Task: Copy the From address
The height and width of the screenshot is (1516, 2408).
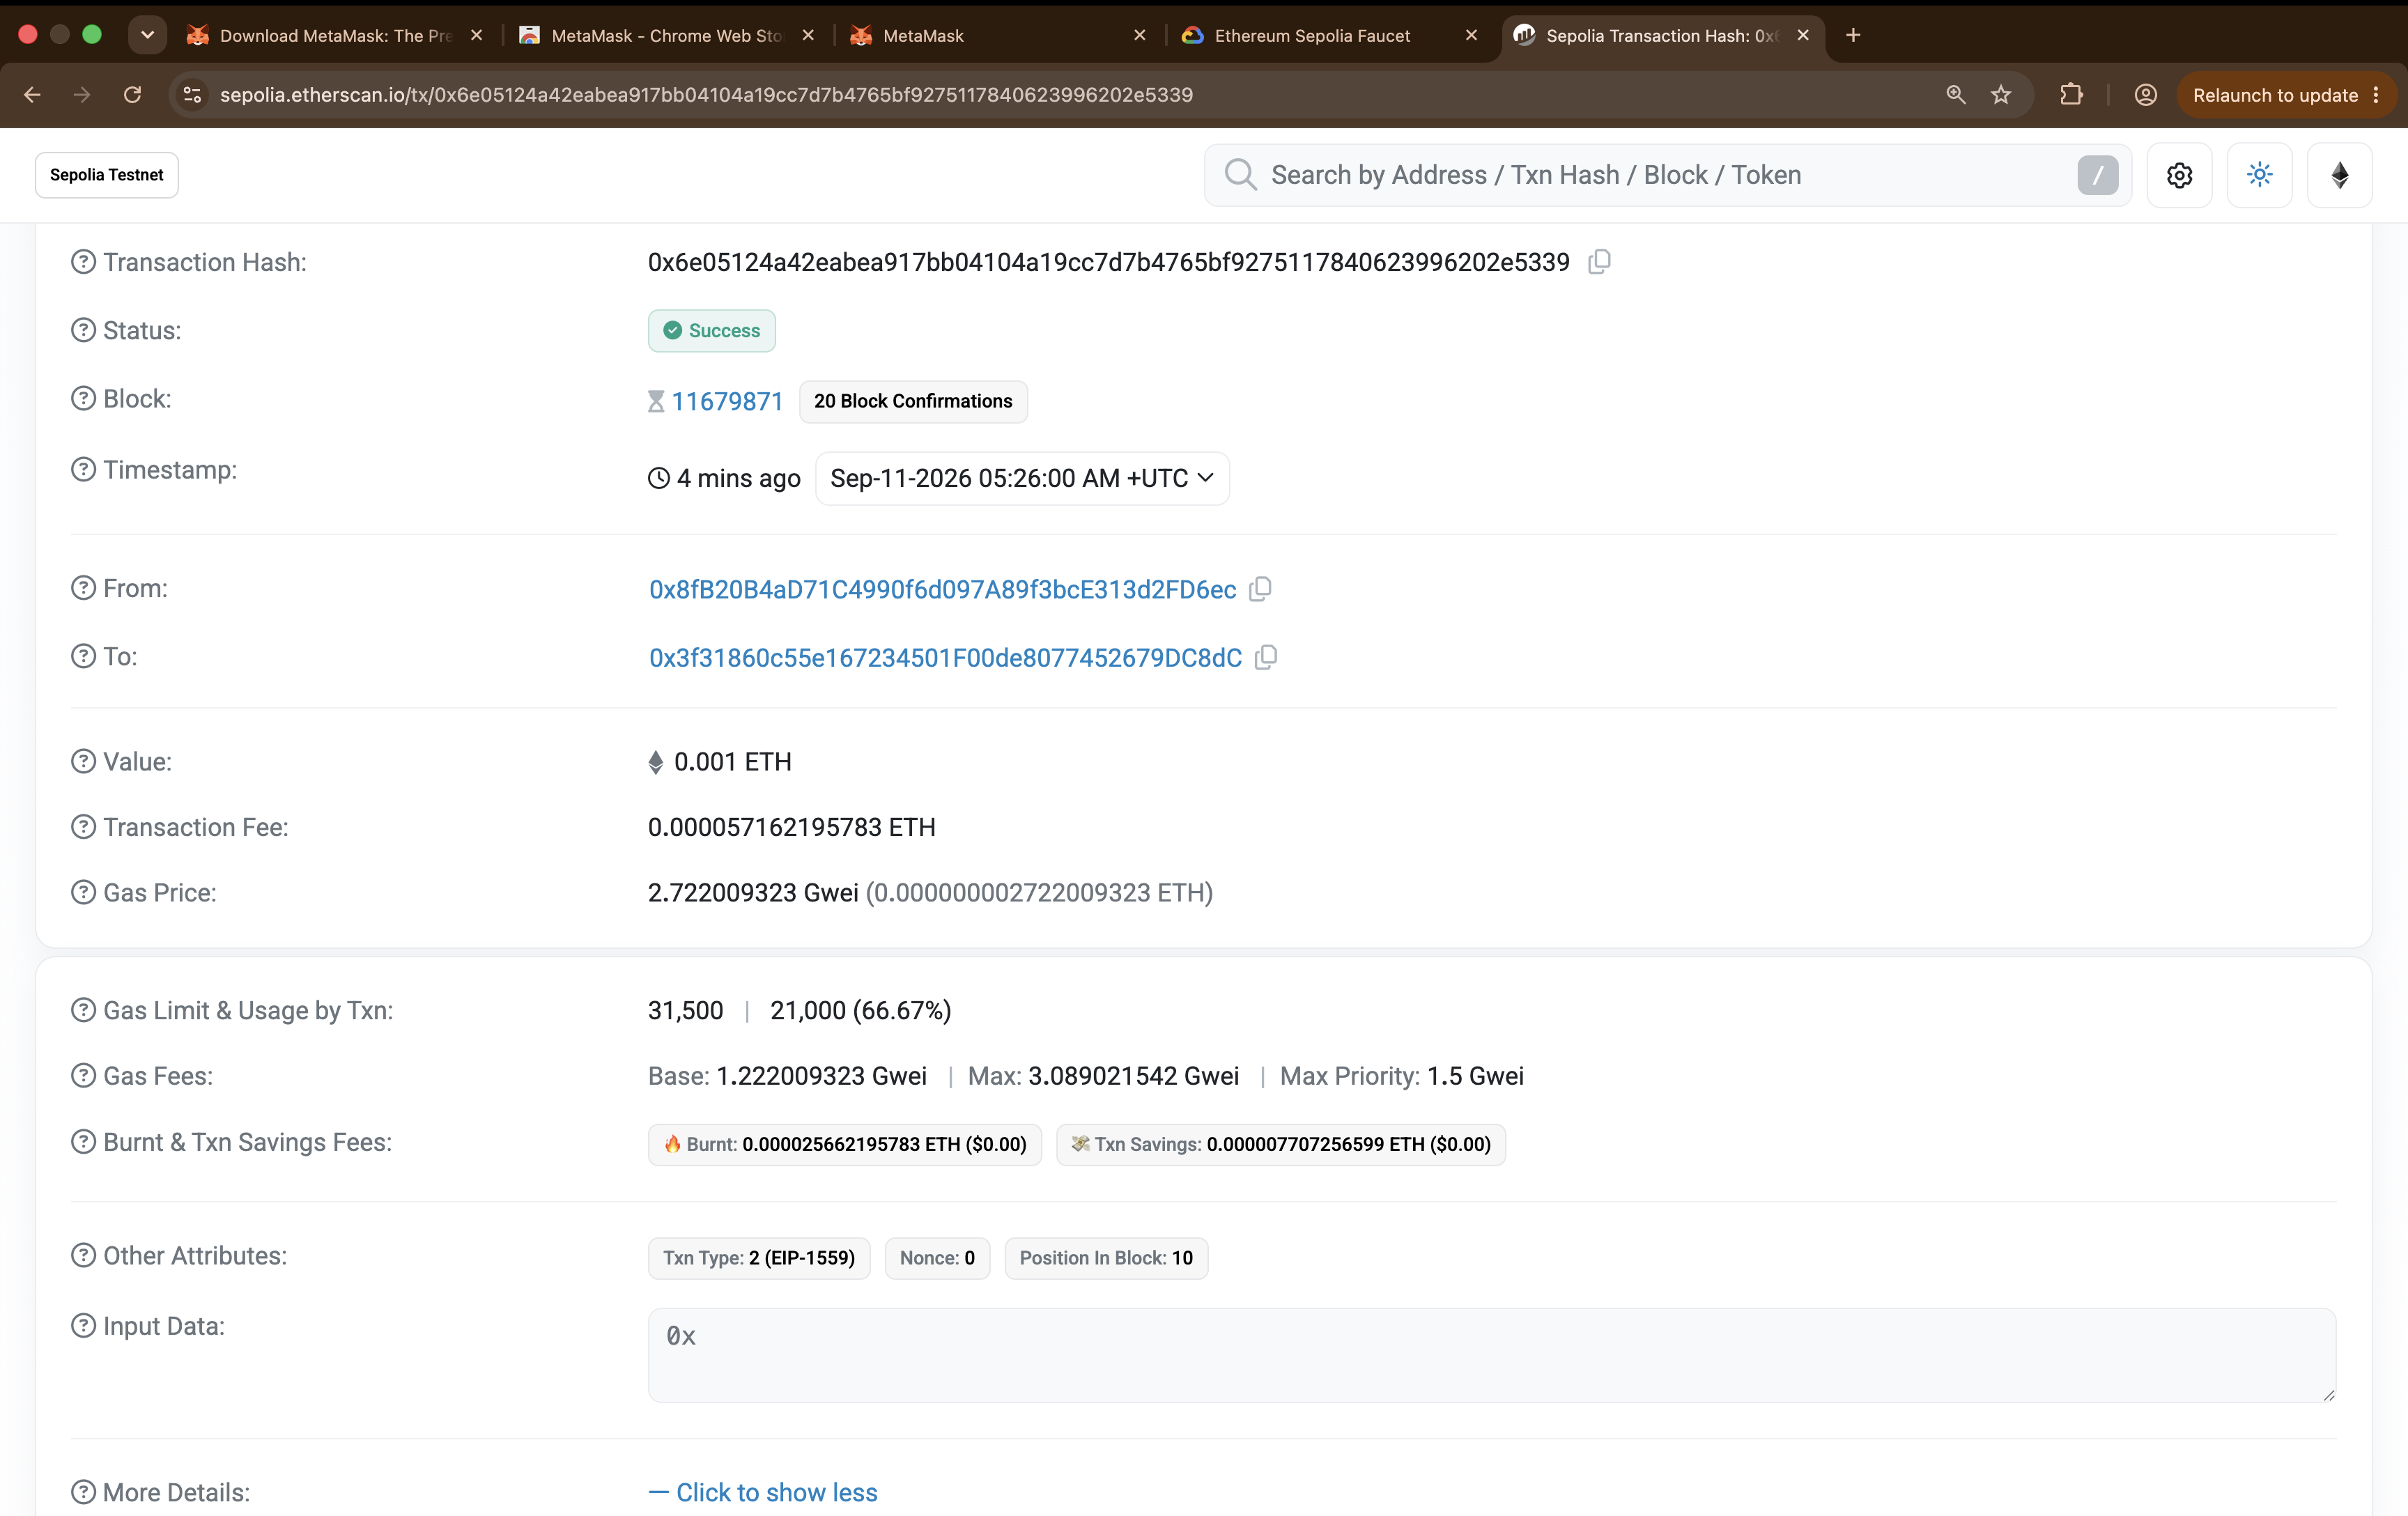Action: (x=1260, y=589)
